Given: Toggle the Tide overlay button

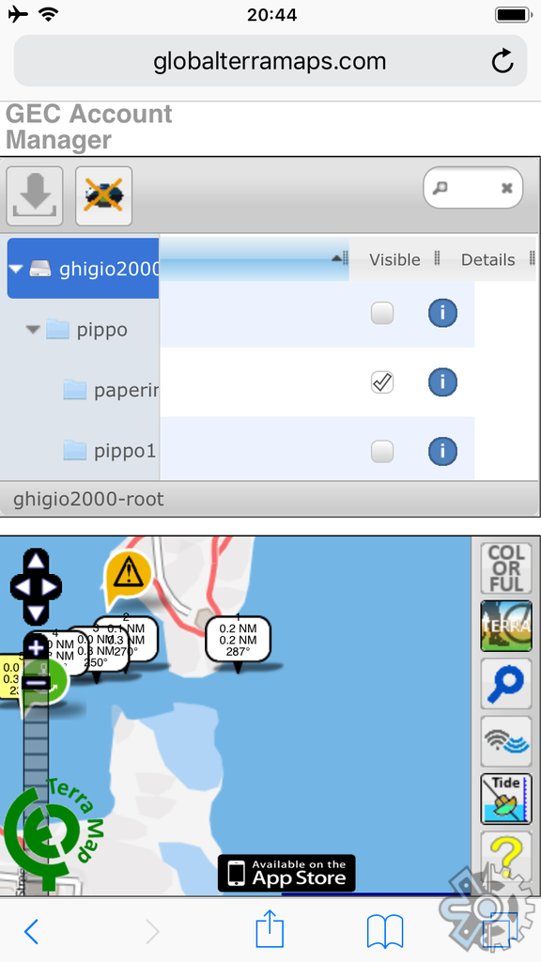Looking at the screenshot, I should (506, 799).
